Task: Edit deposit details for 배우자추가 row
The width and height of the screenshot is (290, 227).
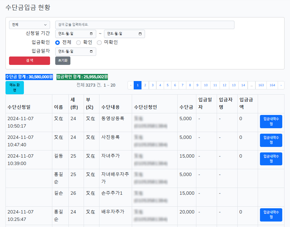Action: pos(271,215)
